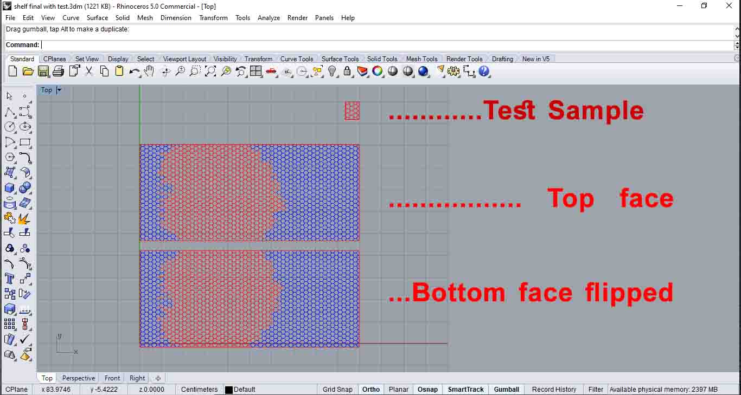Image resolution: width=741 pixels, height=395 pixels.
Task: Switch to the Drafting toolbar tab
Action: pos(502,59)
